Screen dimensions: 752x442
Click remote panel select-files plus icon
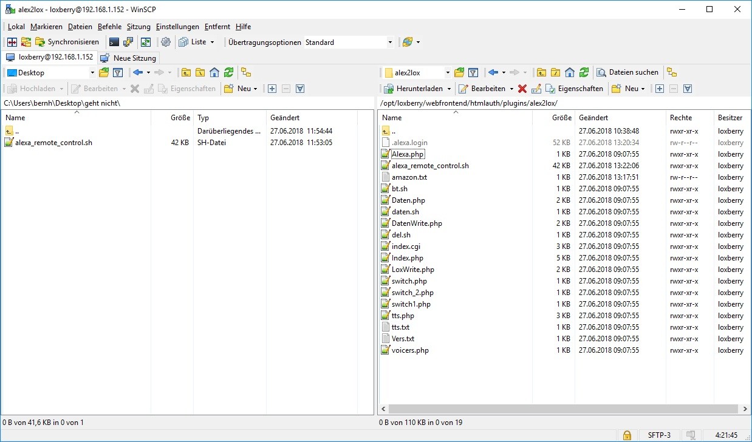tap(660, 89)
